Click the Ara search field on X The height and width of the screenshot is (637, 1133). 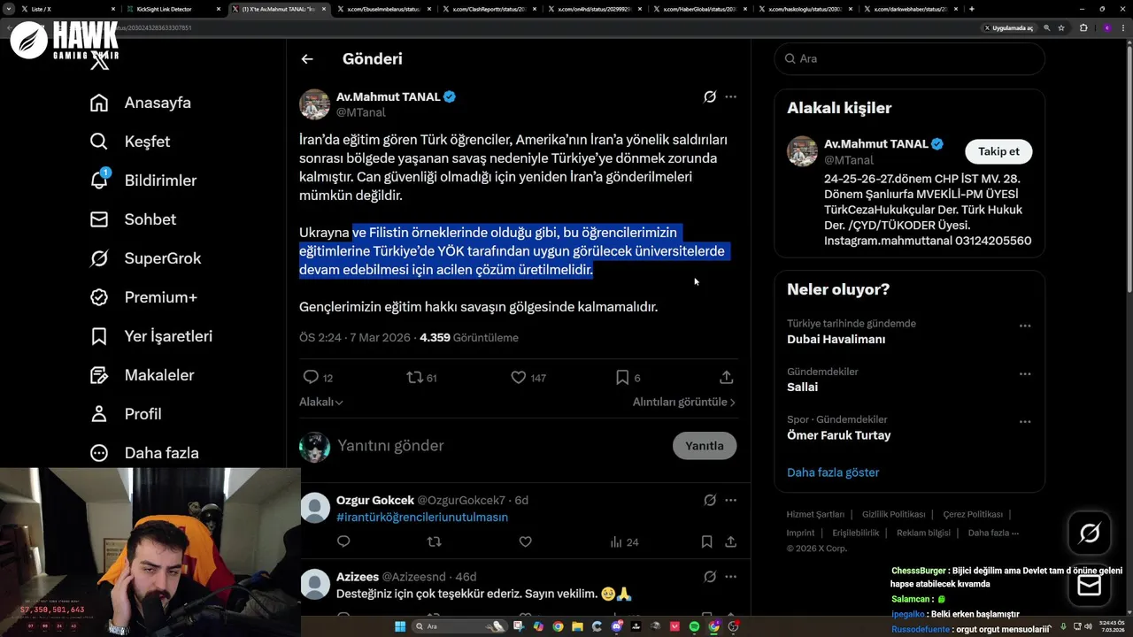click(x=909, y=58)
